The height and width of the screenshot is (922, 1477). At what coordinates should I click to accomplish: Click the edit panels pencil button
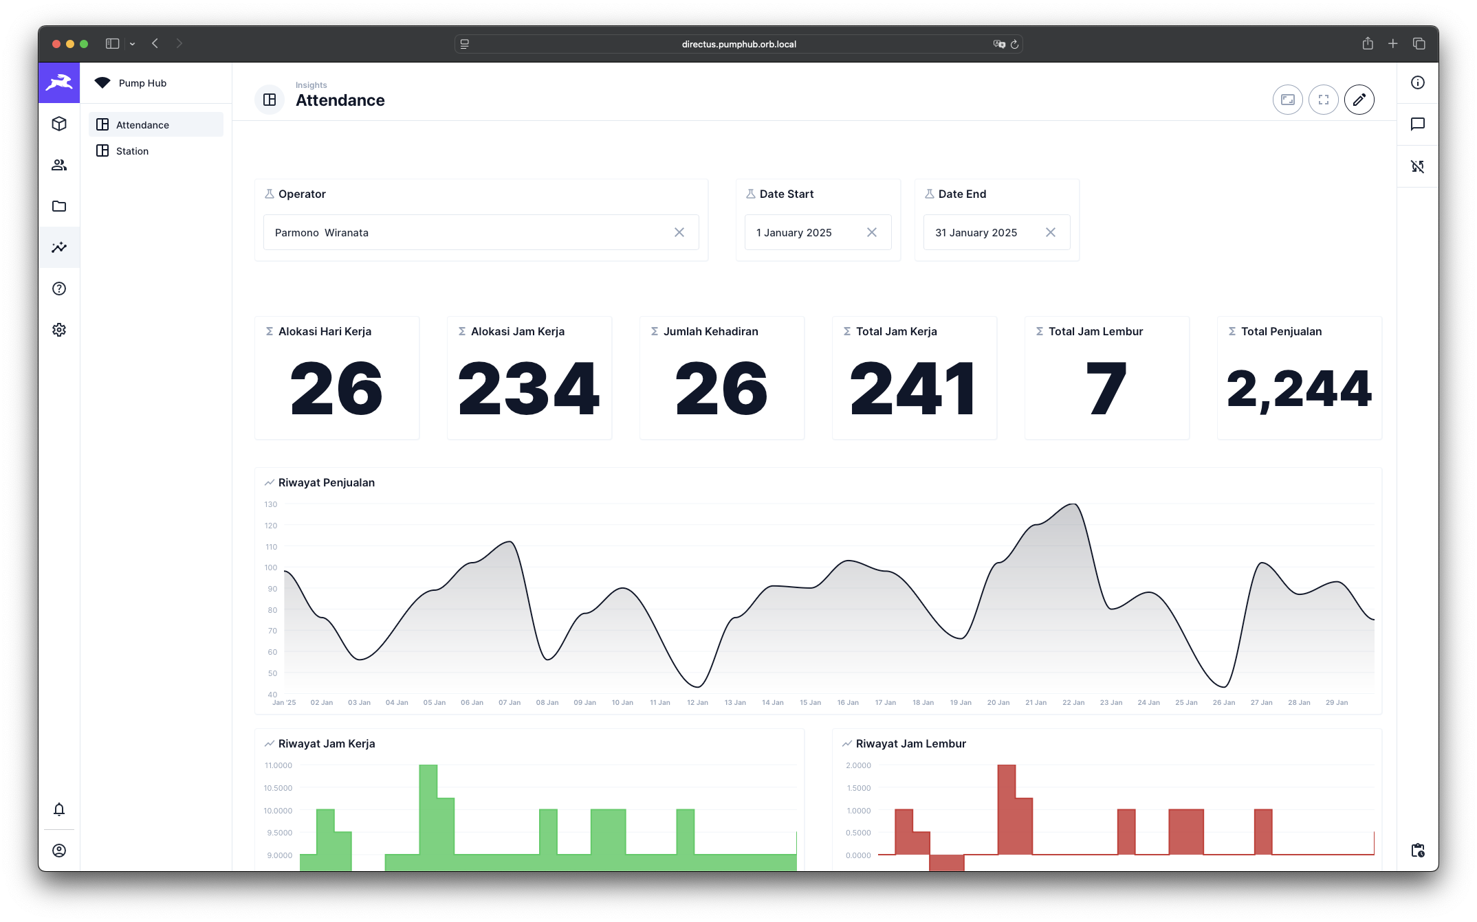pos(1359,100)
